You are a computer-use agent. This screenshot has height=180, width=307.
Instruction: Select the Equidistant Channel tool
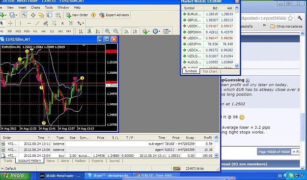(x=46, y=23)
